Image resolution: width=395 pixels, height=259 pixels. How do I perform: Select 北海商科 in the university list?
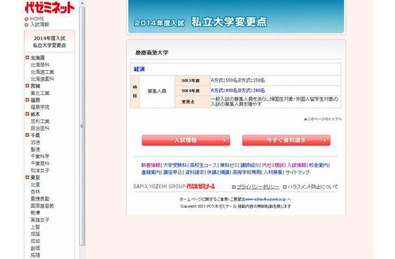39,65
